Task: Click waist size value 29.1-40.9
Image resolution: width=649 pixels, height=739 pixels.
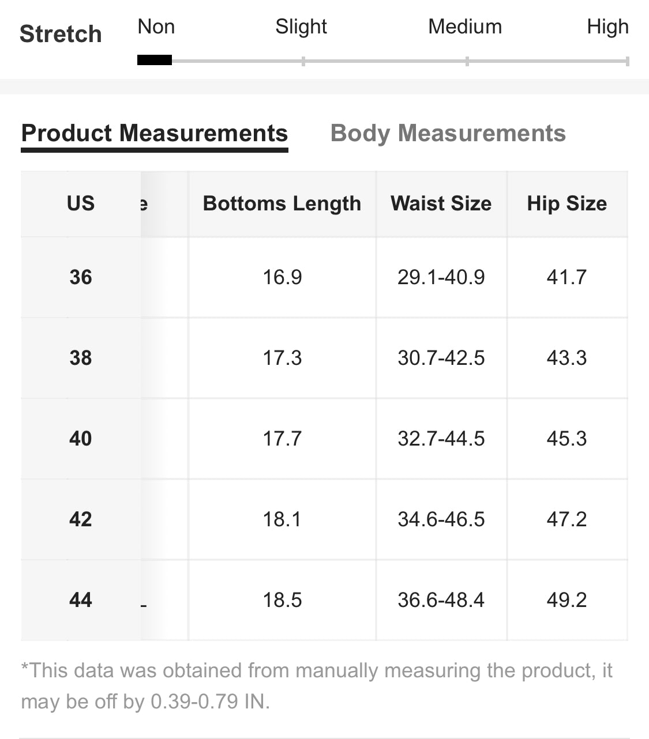Action: (x=441, y=277)
